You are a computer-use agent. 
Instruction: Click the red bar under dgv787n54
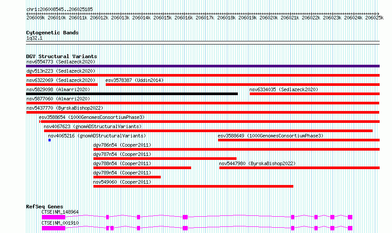tap(165, 159)
